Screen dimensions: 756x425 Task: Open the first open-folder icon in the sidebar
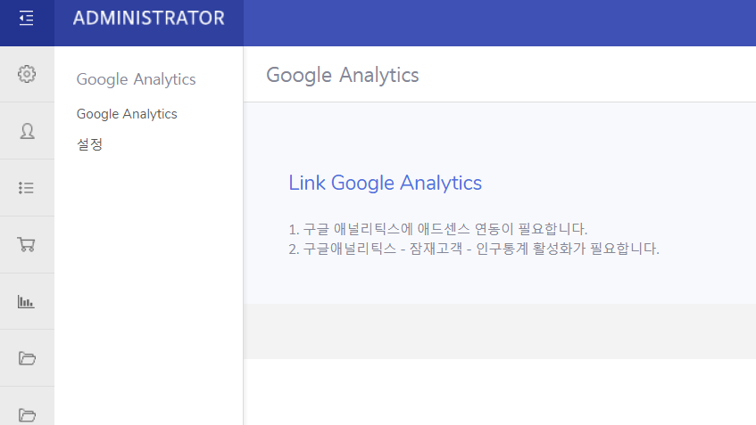point(27,358)
